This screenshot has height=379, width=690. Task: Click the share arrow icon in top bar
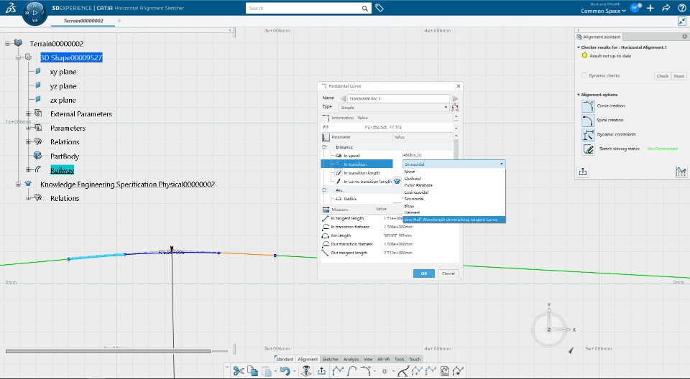point(666,8)
